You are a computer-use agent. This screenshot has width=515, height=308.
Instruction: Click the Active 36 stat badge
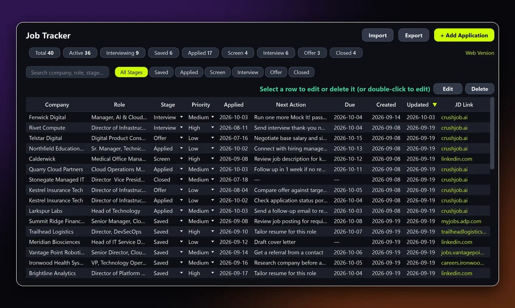tap(80, 53)
